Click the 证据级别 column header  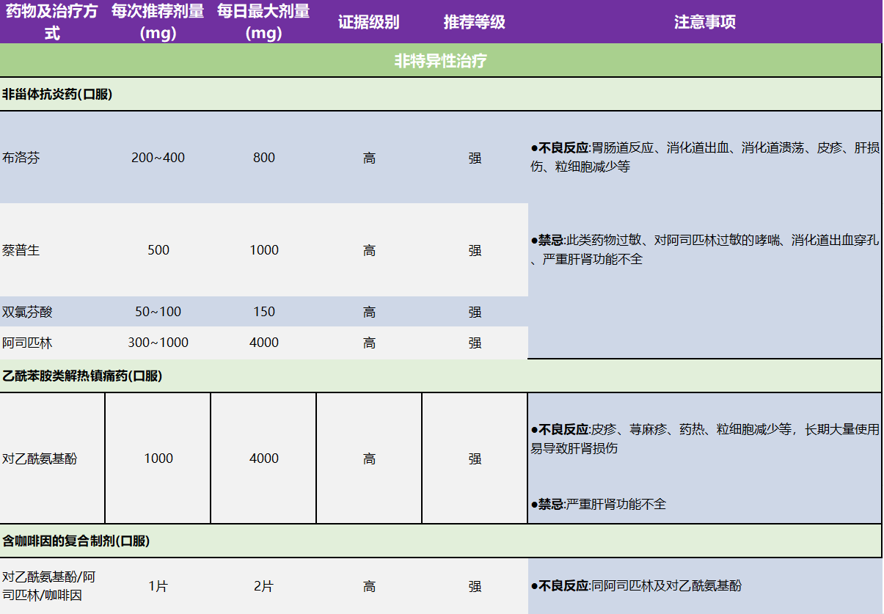click(369, 22)
